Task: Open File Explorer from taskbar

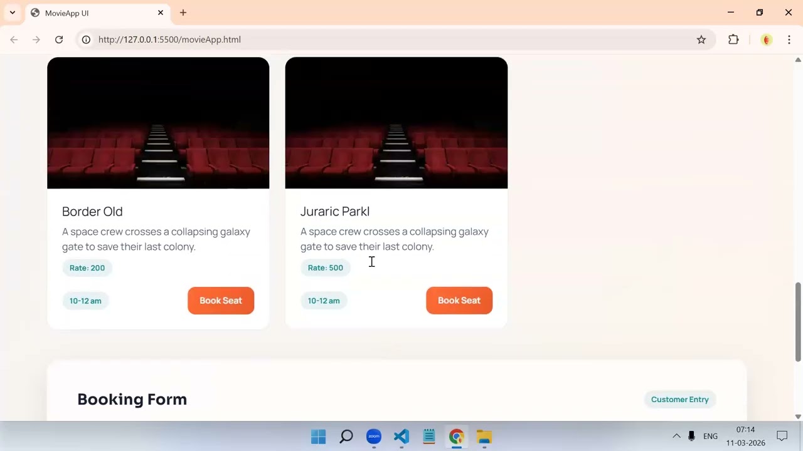Action: (x=484, y=437)
